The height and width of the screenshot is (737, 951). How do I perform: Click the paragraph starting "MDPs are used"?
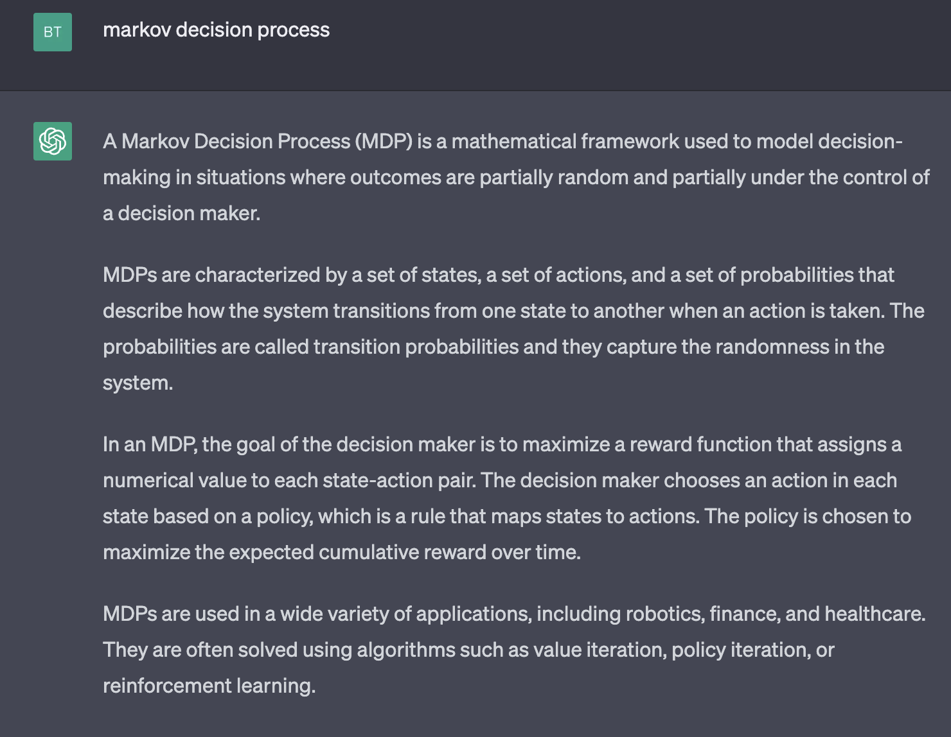(x=514, y=650)
